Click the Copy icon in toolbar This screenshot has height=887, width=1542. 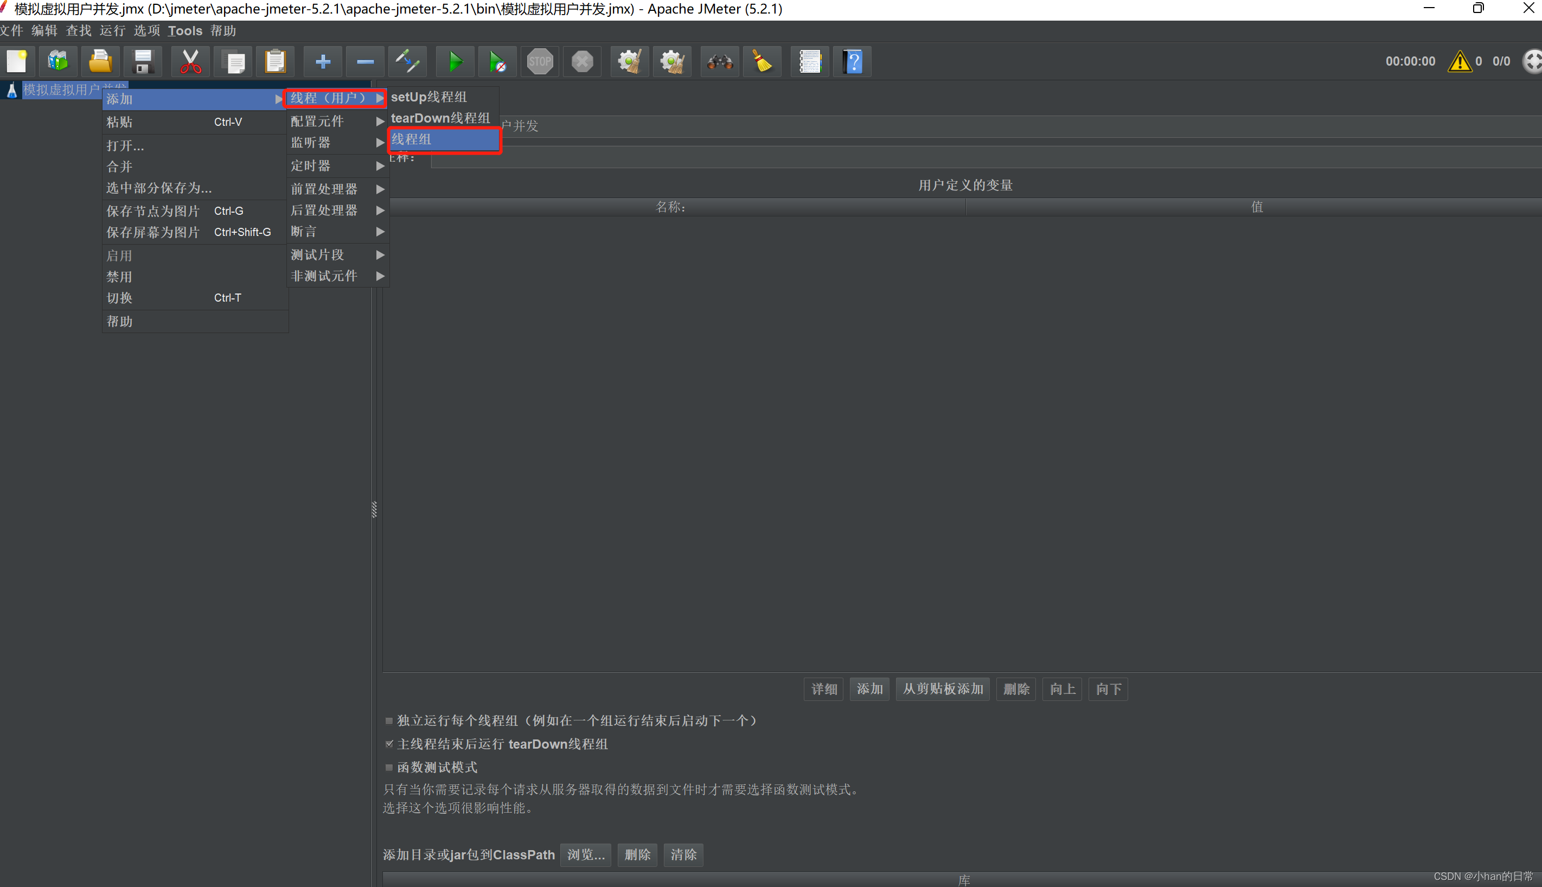[234, 61]
